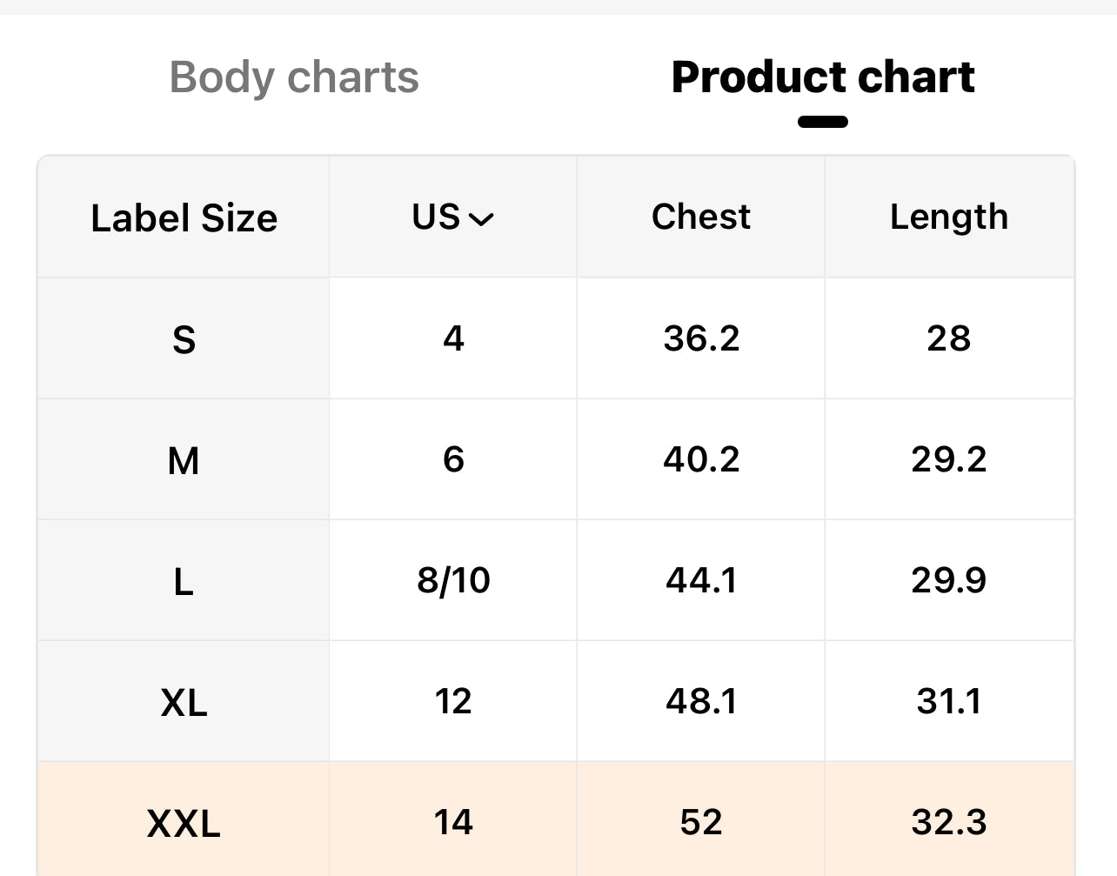Click the chest value 52 cell
The height and width of the screenshot is (876, 1117).
pos(701,822)
